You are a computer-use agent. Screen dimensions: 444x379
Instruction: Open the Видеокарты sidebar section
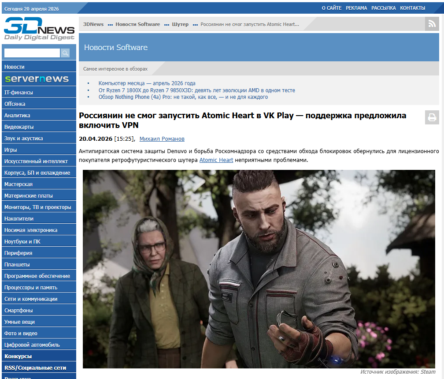pos(21,126)
